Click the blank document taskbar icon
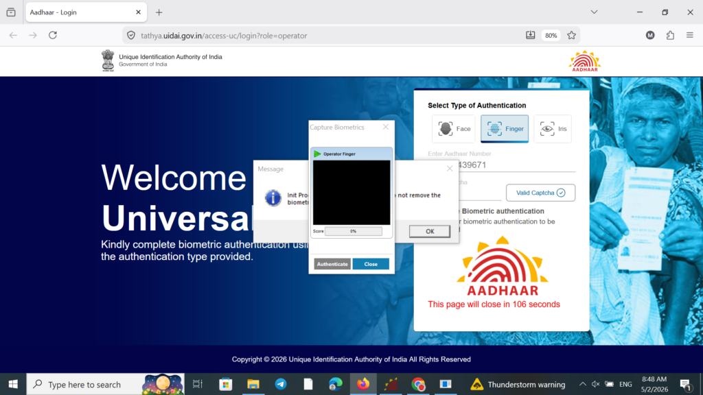 tap(308, 384)
